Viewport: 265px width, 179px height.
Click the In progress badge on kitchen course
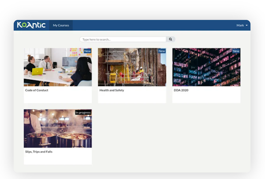83,112
